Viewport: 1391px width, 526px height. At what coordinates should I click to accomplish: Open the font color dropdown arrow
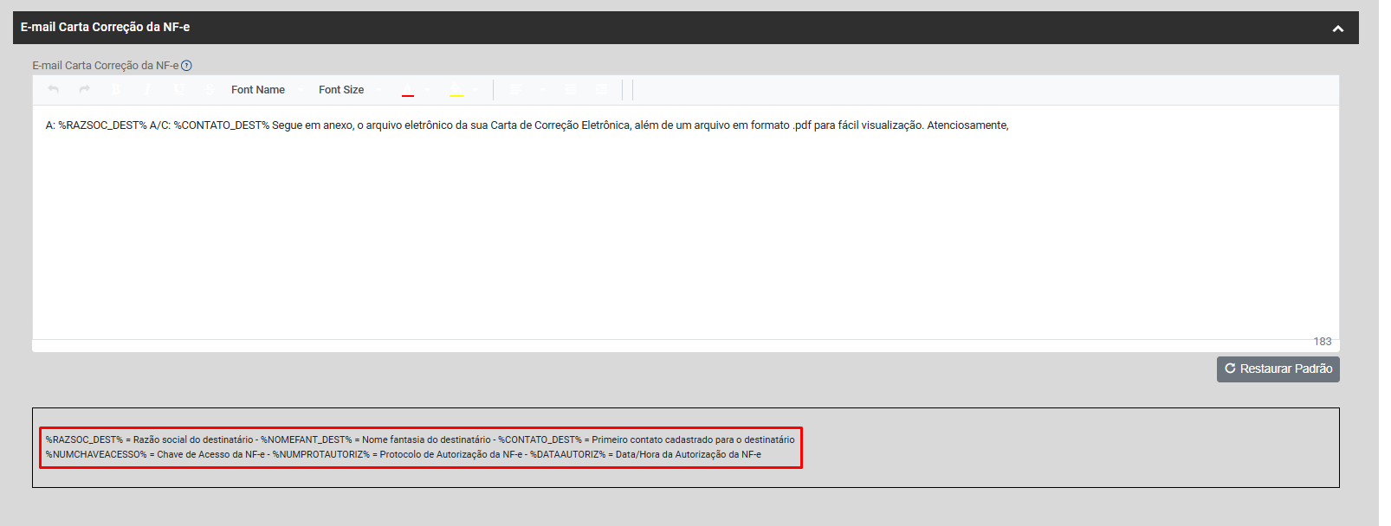click(x=427, y=90)
